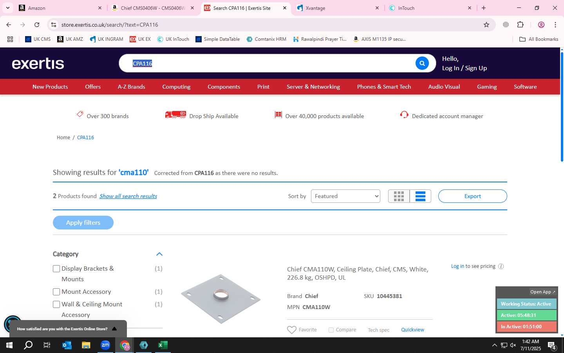Click Show all search results link
Image resolution: width=564 pixels, height=353 pixels.
128,196
